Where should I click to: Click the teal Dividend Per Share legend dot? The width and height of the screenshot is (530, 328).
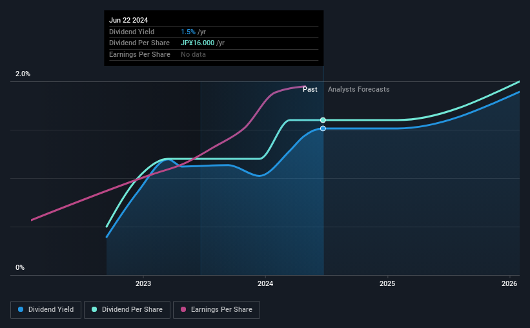[x=94, y=309]
